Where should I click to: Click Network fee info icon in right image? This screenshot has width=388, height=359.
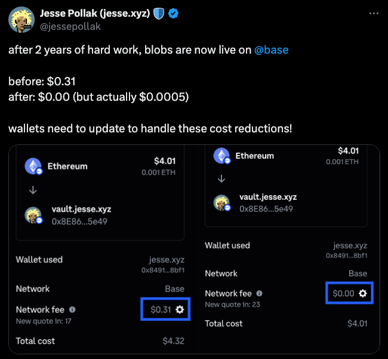(260, 293)
